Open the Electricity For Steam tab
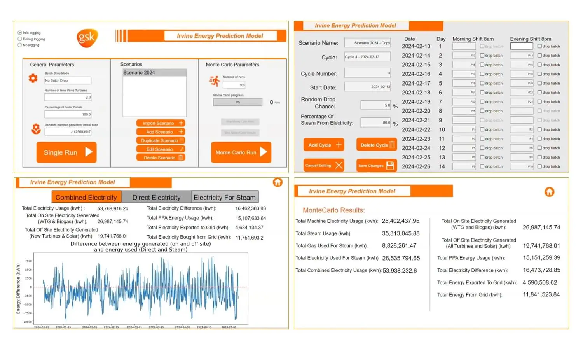 click(x=225, y=197)
